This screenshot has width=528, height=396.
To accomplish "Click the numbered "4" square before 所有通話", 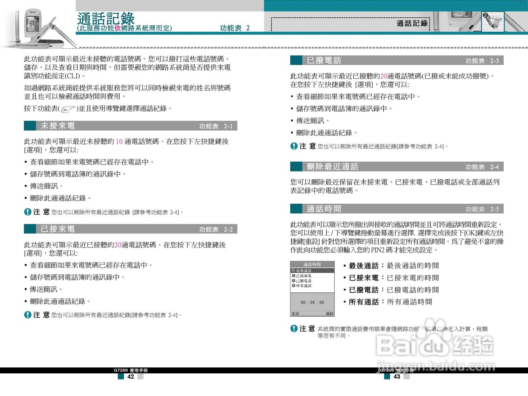I will [294, 285].
